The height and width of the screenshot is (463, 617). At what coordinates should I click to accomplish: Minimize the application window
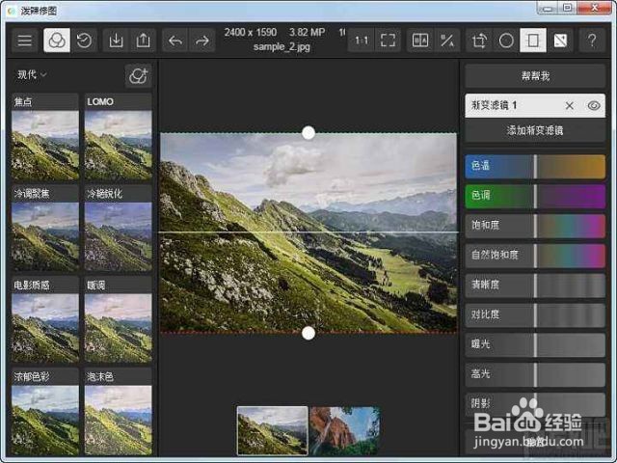(548, 8)
